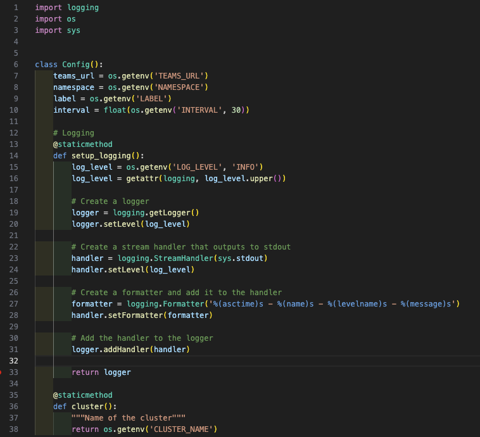Click 'logging.Formatter' on line 27

pyautogui.click(x=165, y=304)
